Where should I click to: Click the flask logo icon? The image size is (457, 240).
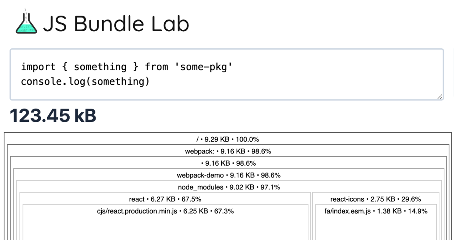pos(26,24)
